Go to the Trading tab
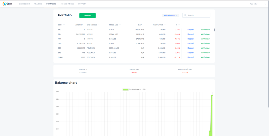The height and width of the screenshot is (136, 269). pyautogui.click(x=38, y=4)
